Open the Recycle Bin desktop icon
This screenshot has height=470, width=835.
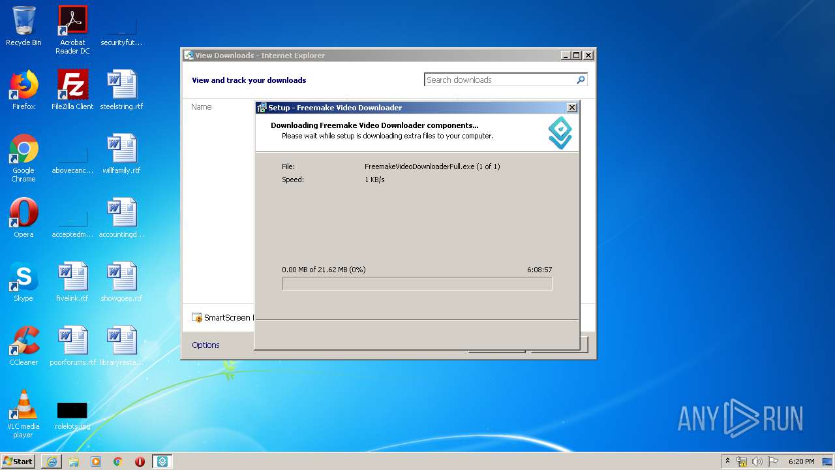pos(23,26)
